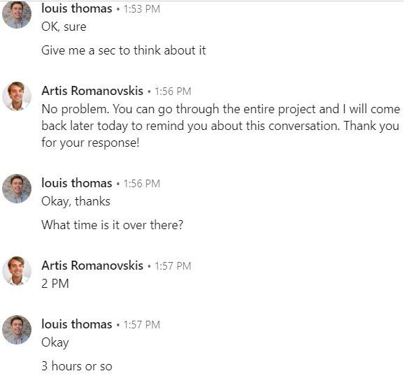Image resolution: width=414 pixels, height=385 pixels.
Task: Select the 'OK, sure' message
Action: point(64,27)
